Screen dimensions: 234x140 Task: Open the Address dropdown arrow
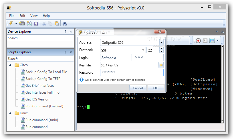click(161, 43)
